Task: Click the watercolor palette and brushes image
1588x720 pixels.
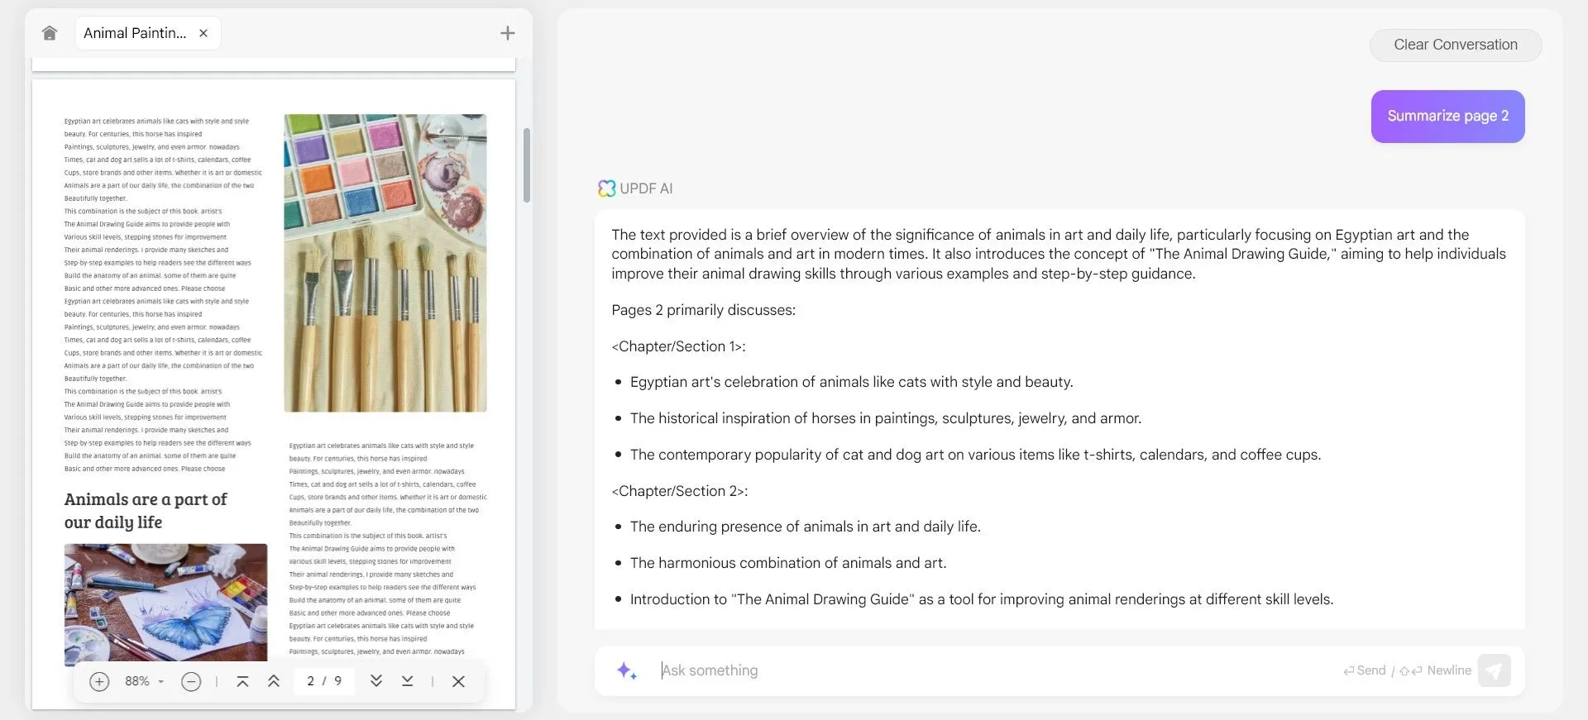Action: (x=385, y=263)
